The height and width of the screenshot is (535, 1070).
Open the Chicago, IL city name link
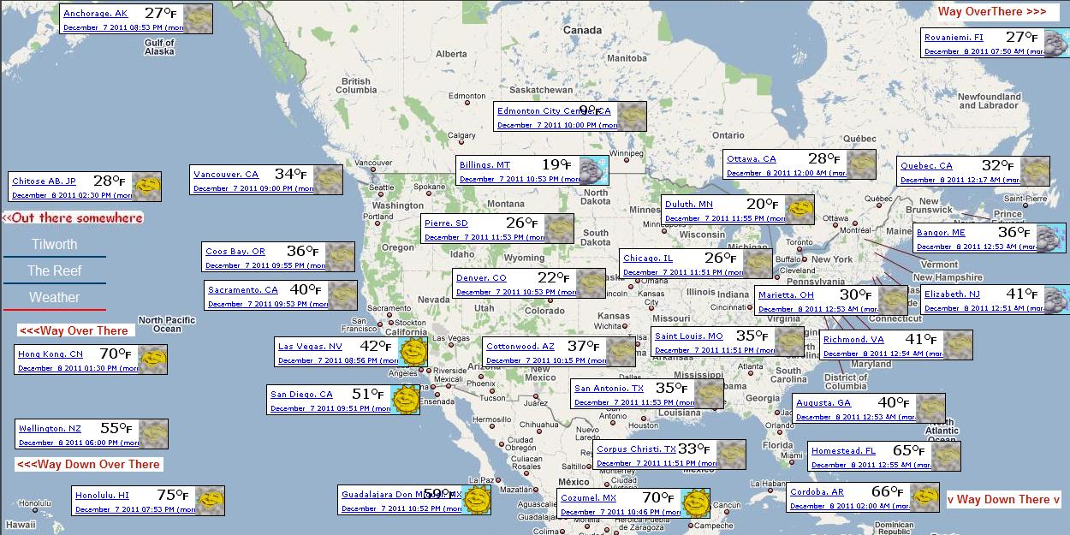[x=648, y=259]
